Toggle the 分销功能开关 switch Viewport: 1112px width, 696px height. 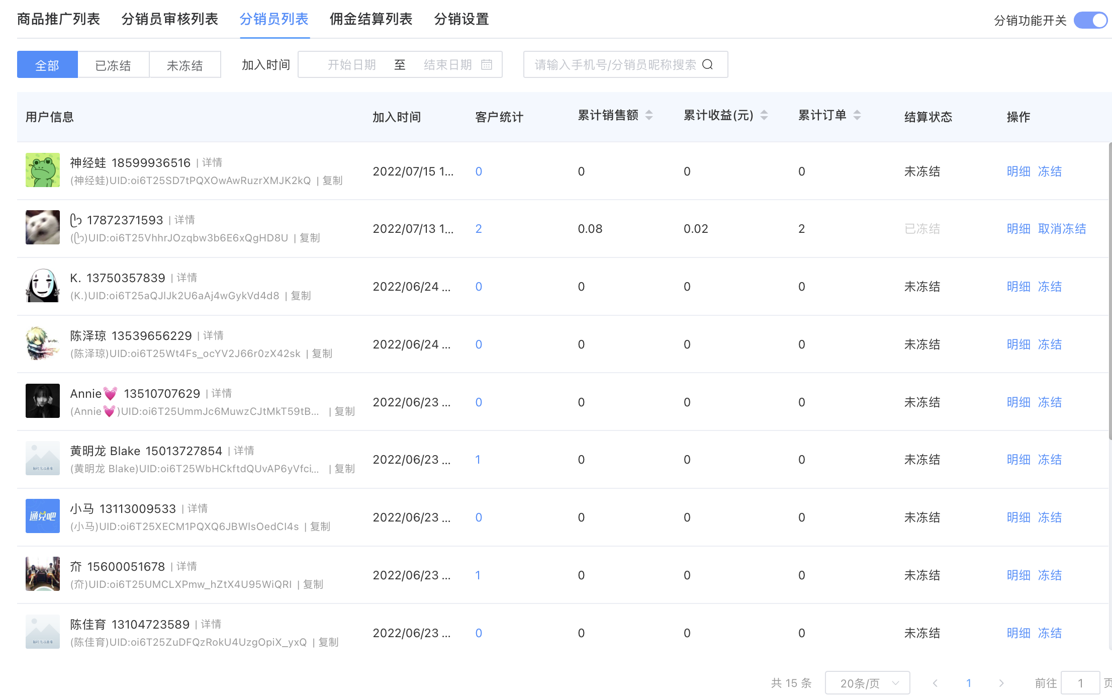1090,21
